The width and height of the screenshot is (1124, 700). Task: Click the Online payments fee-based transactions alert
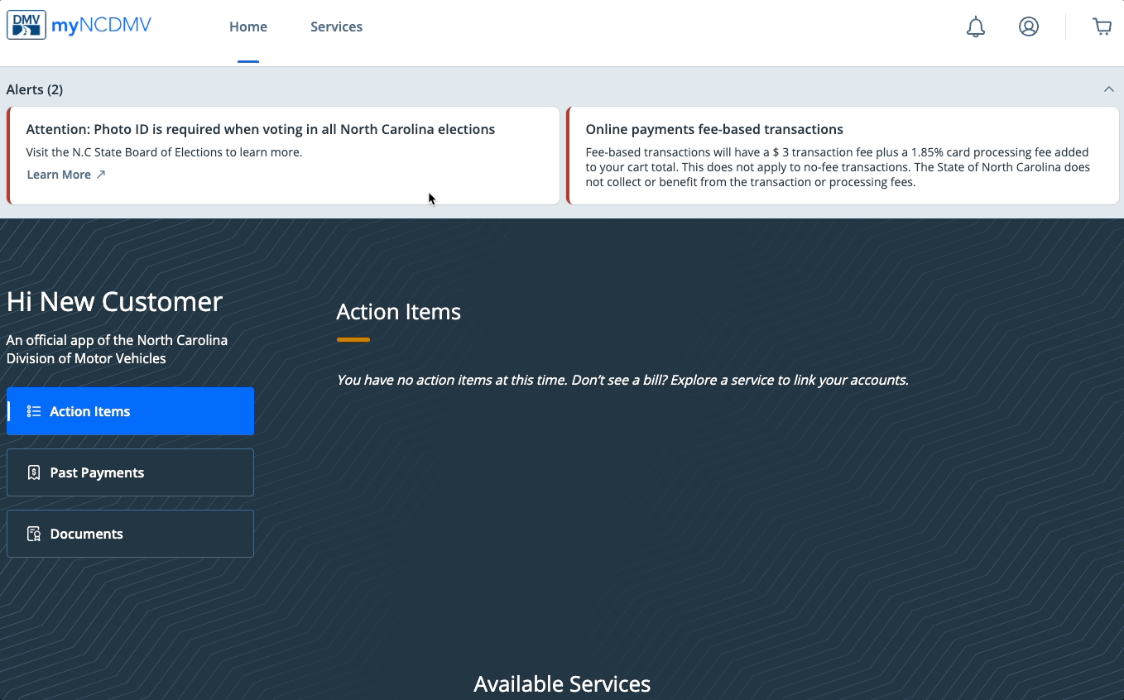pyautogui.click(x=713, y=129)
